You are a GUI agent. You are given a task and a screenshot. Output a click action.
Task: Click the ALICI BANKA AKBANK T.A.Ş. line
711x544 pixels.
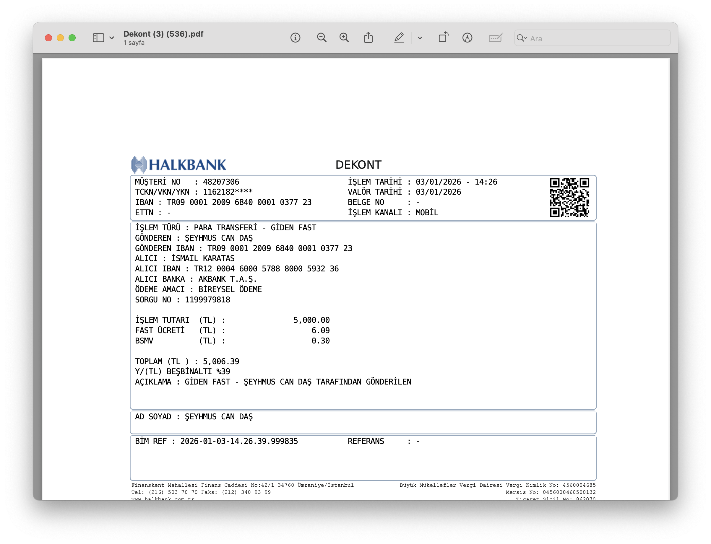196,279
